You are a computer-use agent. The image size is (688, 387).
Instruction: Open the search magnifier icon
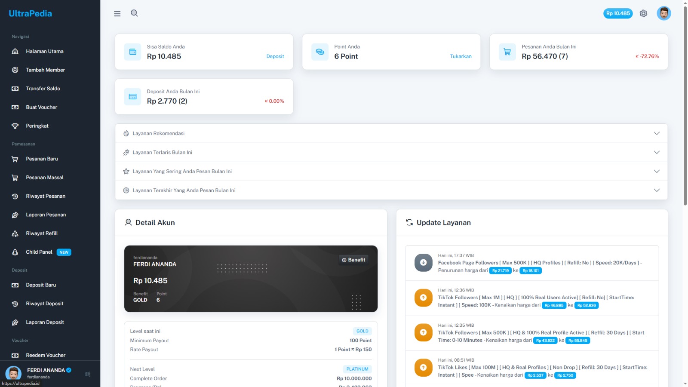tap(134, 13)
